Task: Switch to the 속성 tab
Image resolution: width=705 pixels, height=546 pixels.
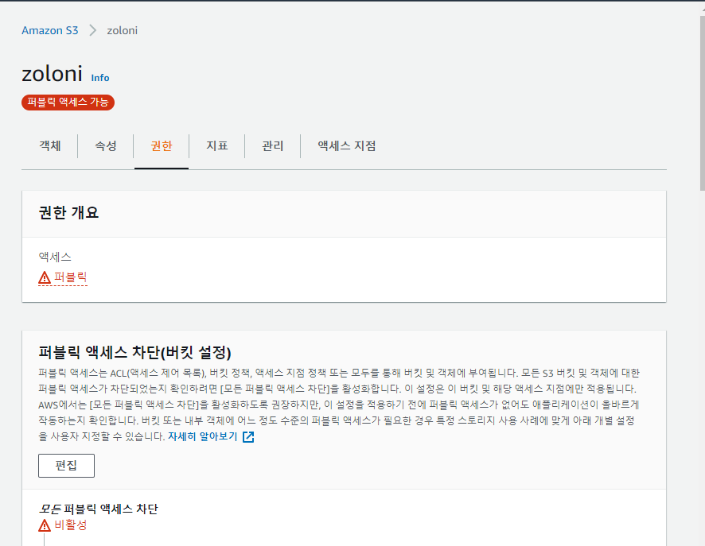Action: [x=106, y=146]
